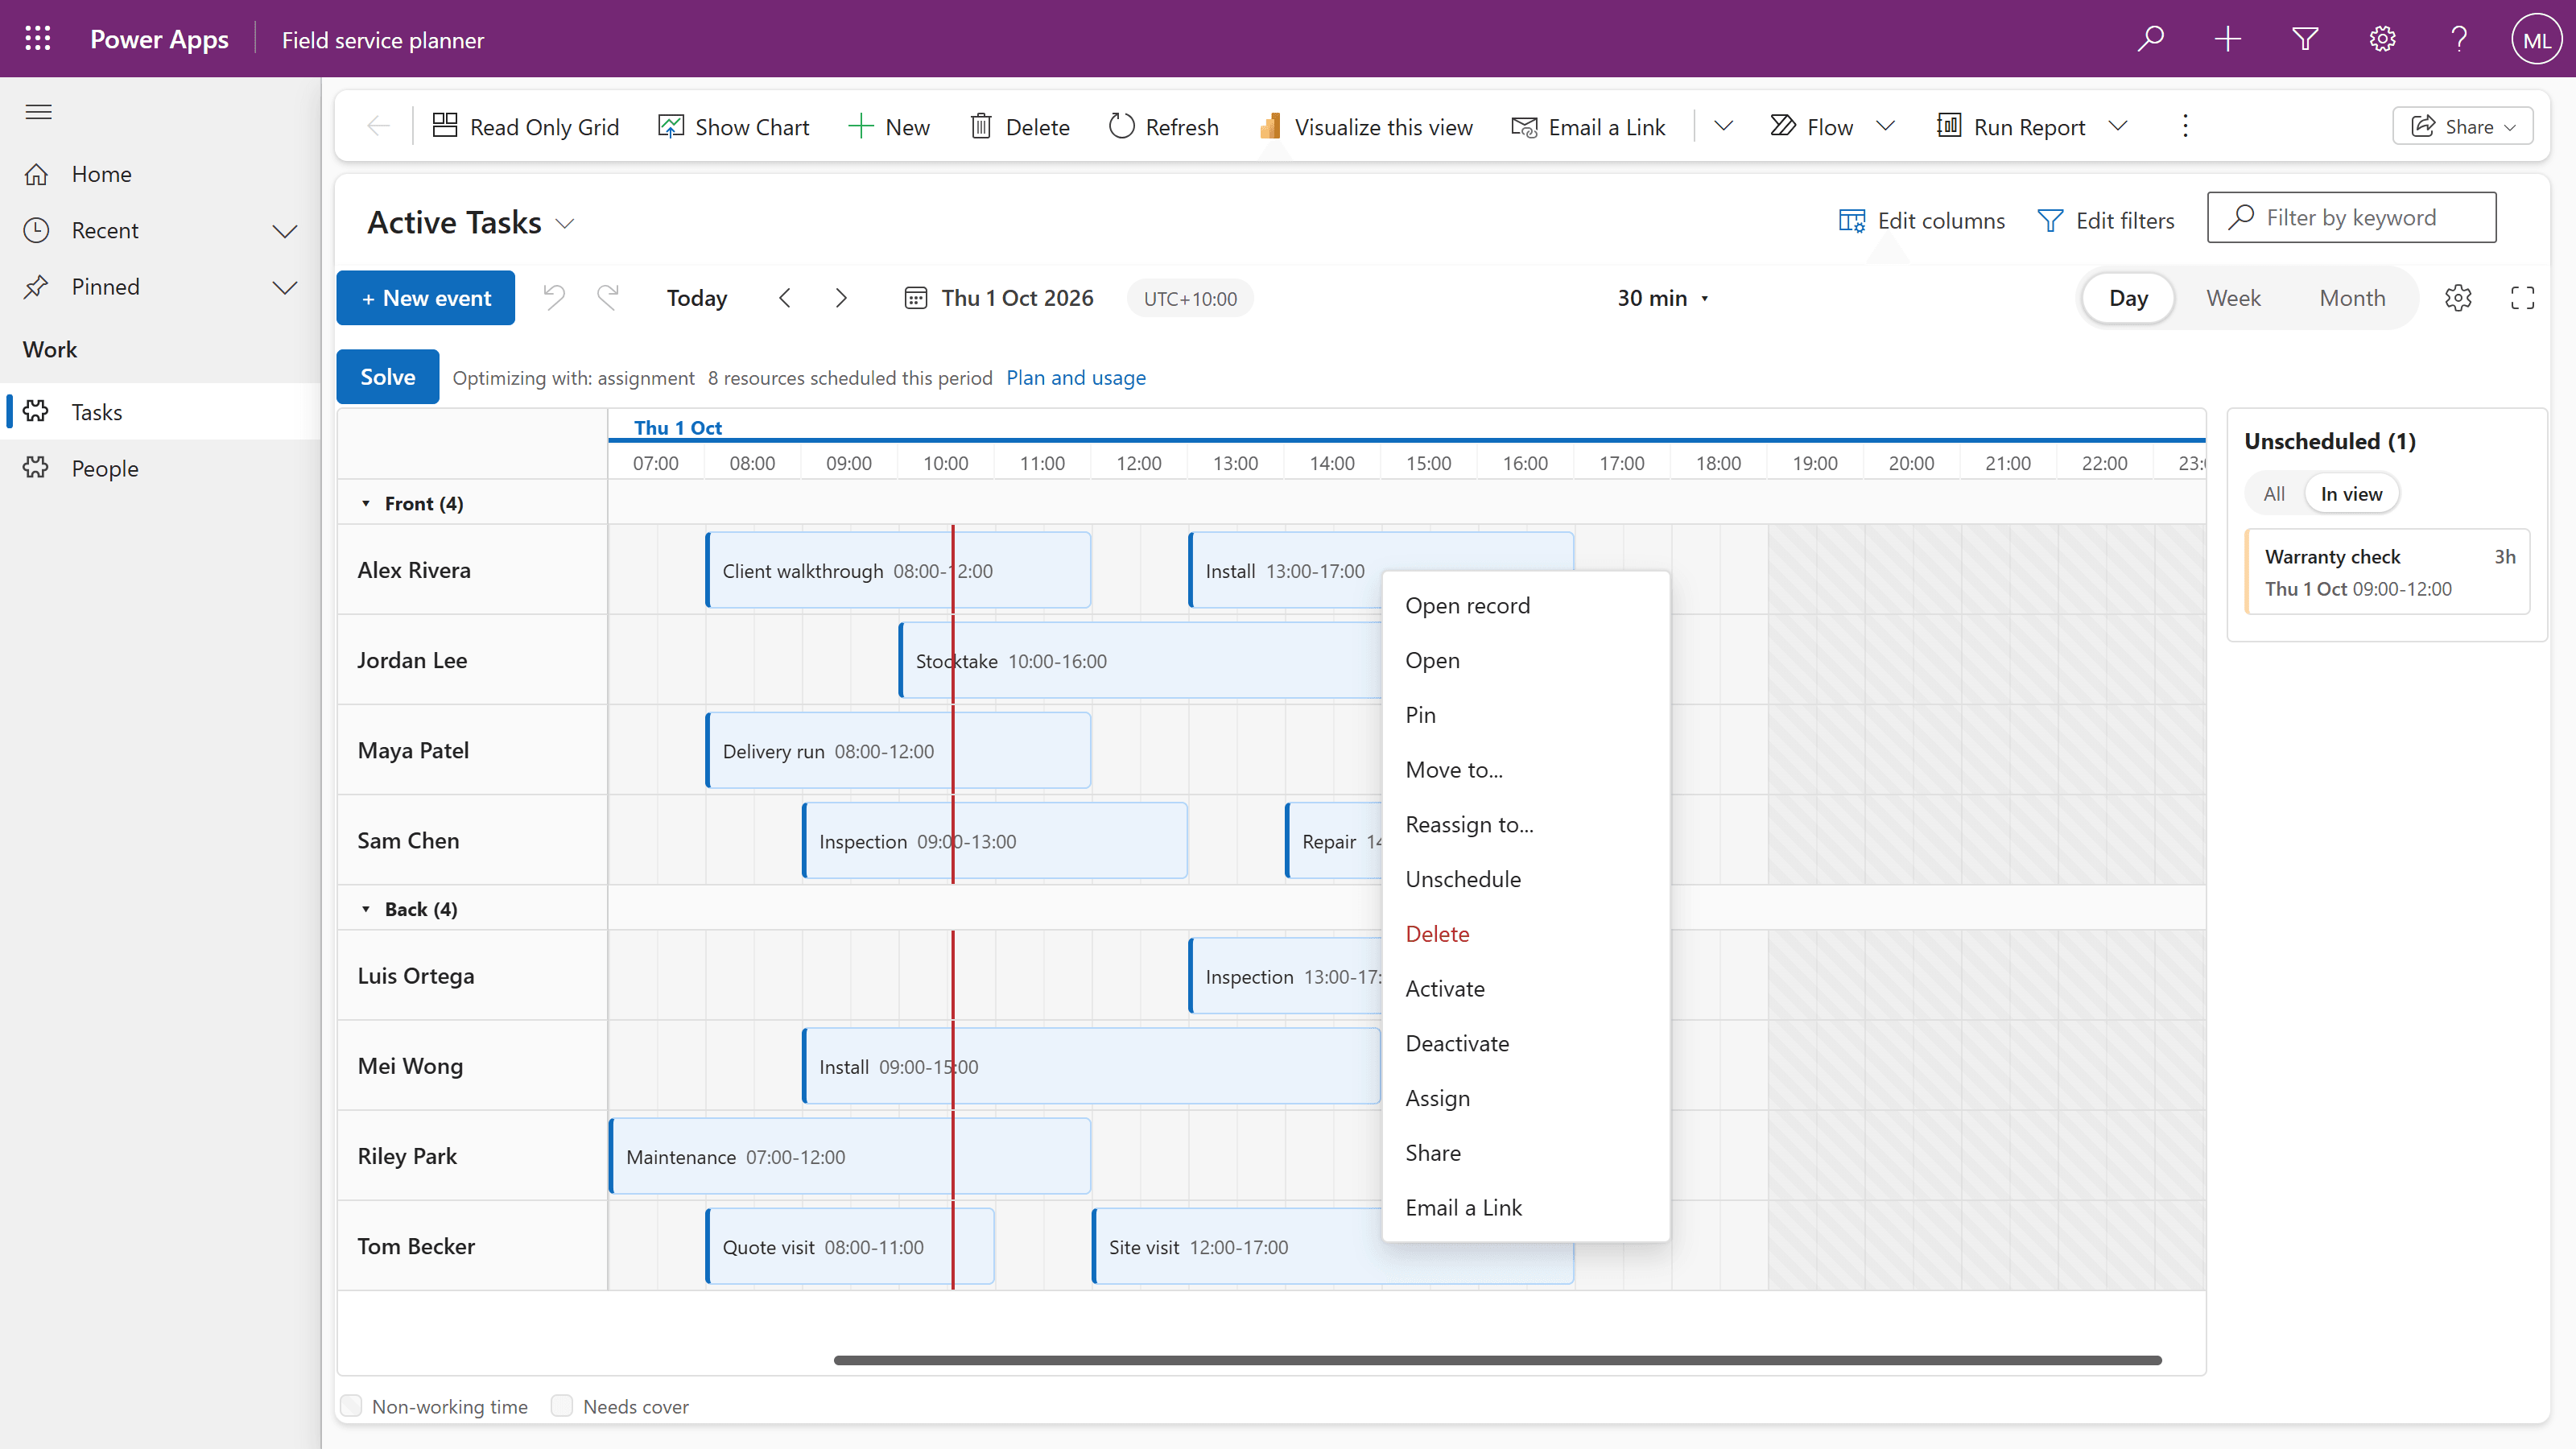Open the Run Report dropdown chevron
The image size is (2576, 1449).
pos(2117,126)
